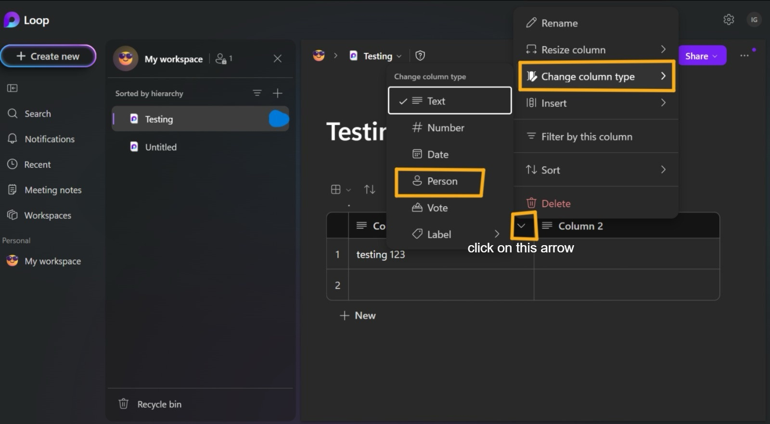Click the 'testing 123' cell
This screenshot has height=424, width=770.
(x=441, y=254)
